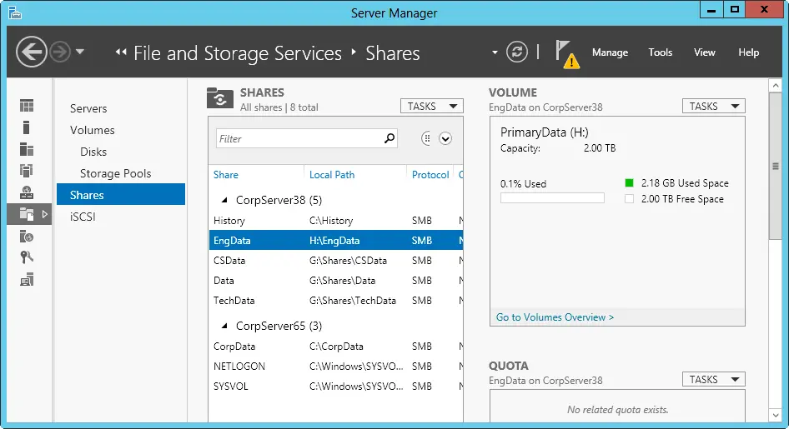The image size is (789, 429).
Task: Sort by Local Path column header
Action: pos(332,175)
